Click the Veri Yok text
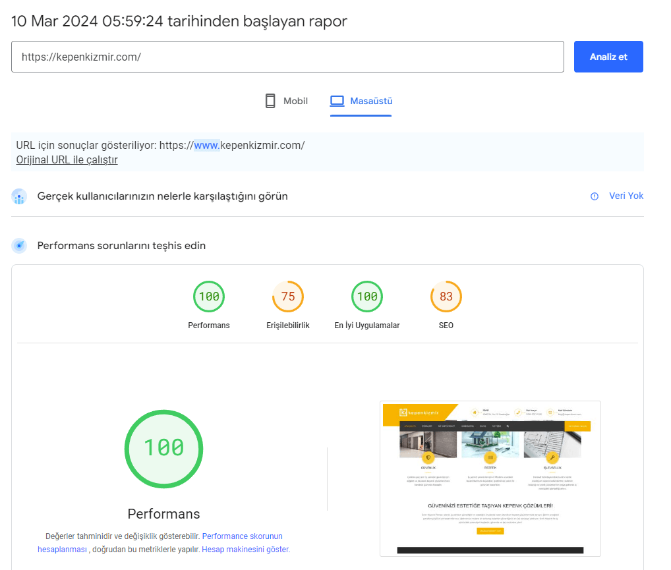The image size is (671, 570). click(x=626, y=196)
